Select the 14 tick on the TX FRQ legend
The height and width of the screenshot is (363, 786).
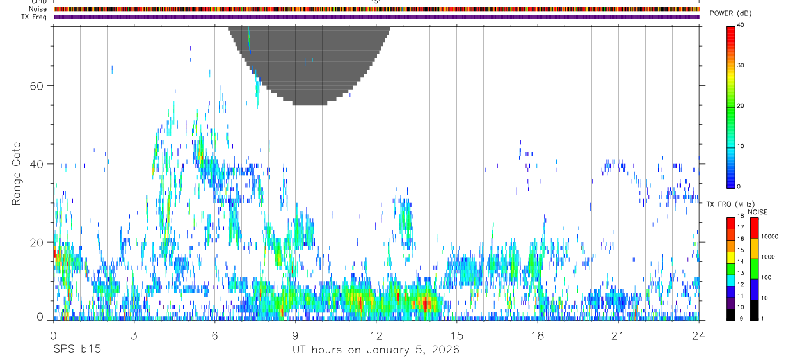[x=741, y=261]
